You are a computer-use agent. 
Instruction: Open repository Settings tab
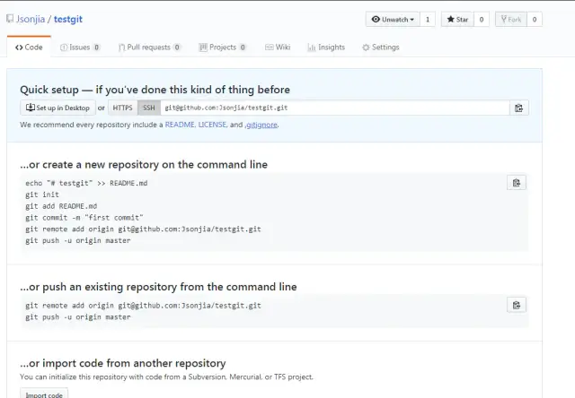pyautogui.click(x=381, y=47)
